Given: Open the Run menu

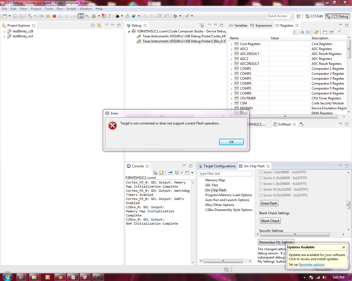Looking at the screenshot, I should click(59, 9).
